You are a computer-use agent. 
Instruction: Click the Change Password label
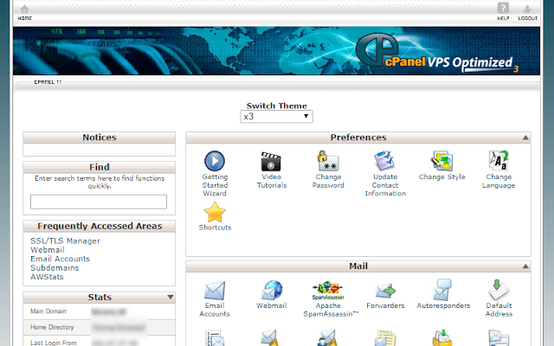click(328, 181)
